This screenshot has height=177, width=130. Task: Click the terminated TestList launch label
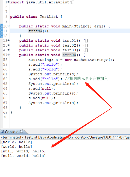coord(33,137)
